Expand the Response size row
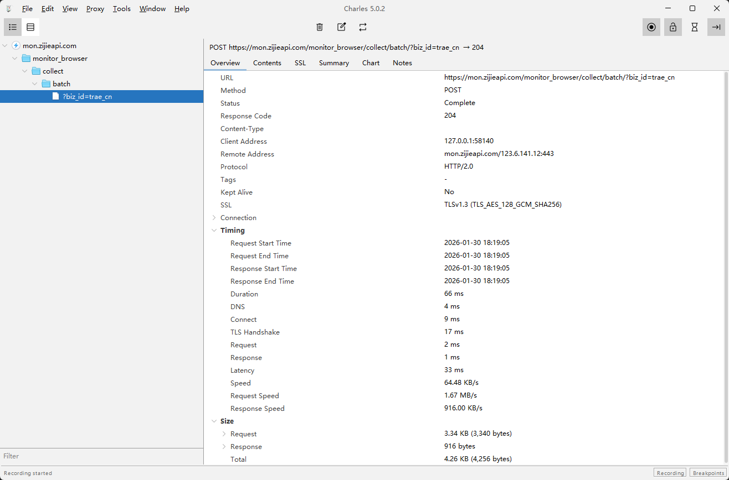Screen dimensions: 729x480 click(224, 447)
